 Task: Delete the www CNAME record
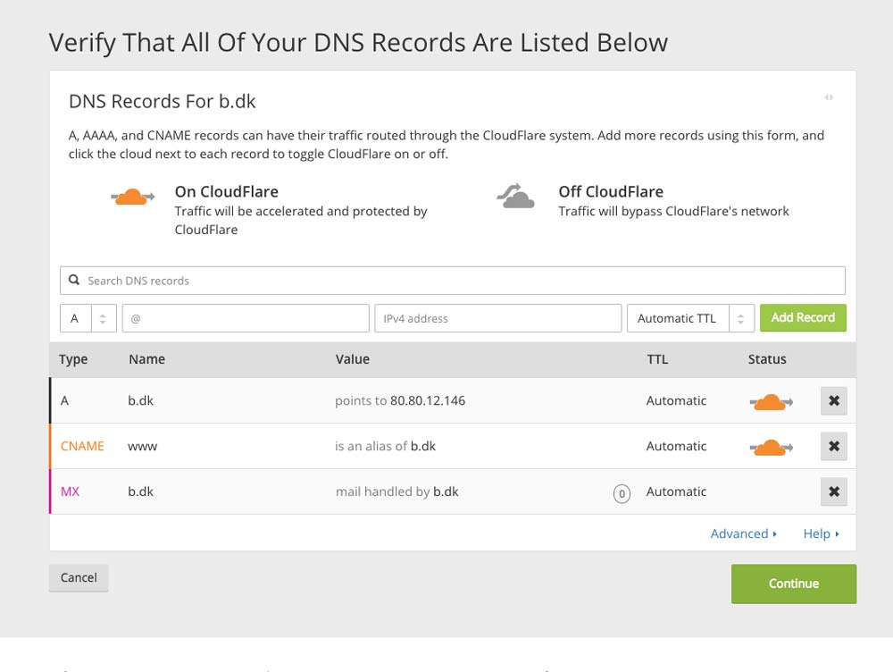pos(833,446)
